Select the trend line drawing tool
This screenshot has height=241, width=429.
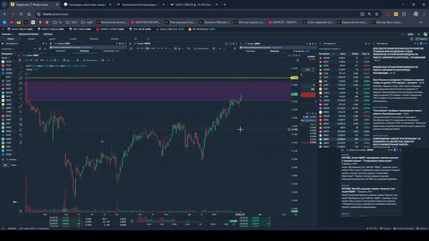pos(21,72)
